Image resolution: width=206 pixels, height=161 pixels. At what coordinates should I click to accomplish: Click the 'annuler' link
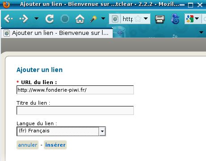(28, 145)
